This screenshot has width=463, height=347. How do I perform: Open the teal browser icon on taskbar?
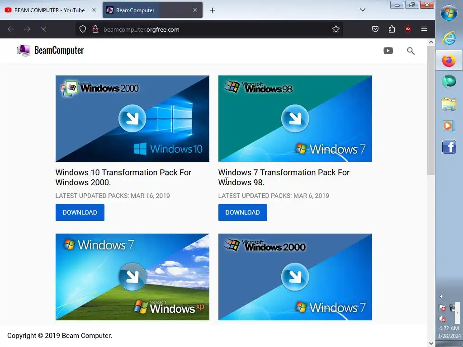click(x=449, y=82)
